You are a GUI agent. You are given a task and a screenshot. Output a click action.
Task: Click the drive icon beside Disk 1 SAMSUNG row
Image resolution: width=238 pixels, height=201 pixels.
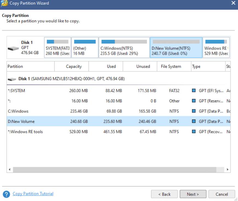click(x=12, y=79)
